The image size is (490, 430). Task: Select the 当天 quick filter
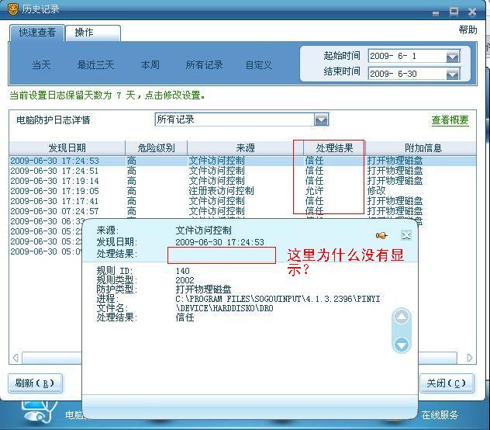pos(41,65)
